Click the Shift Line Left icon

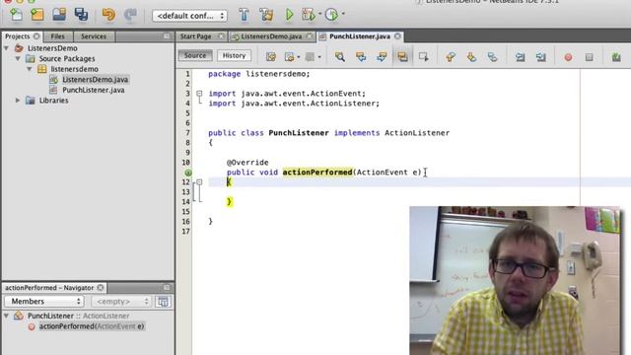520,57
